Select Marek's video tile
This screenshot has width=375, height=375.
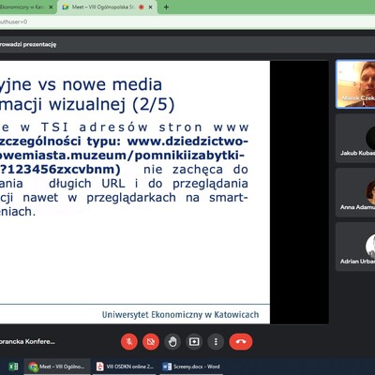pos(355,84)
